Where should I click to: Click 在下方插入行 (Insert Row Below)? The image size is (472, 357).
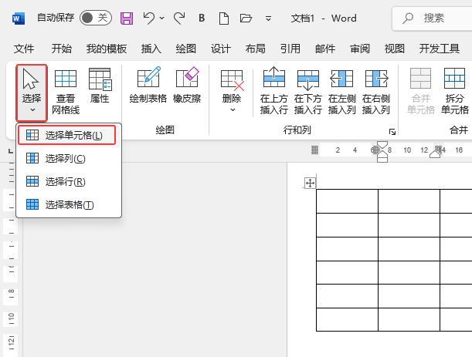click(308, 91)
